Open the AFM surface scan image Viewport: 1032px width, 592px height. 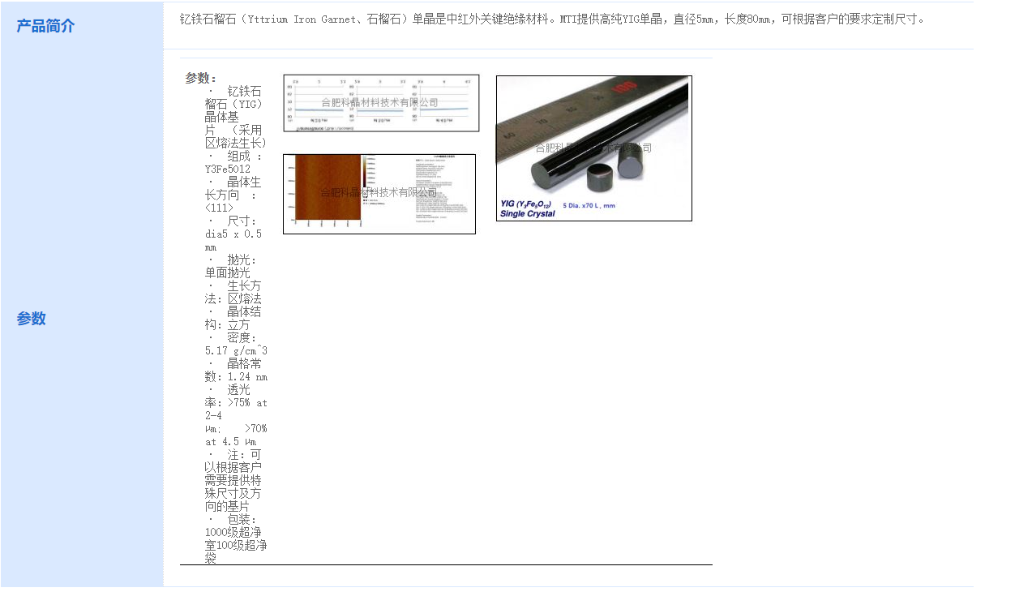click(x=379, y=194)
